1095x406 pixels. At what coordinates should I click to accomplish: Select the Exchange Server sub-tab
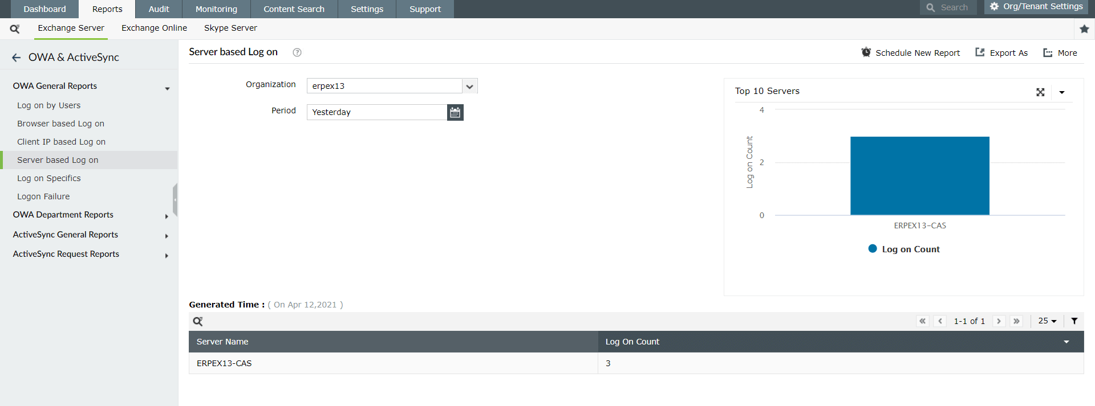tap(71, 28)
